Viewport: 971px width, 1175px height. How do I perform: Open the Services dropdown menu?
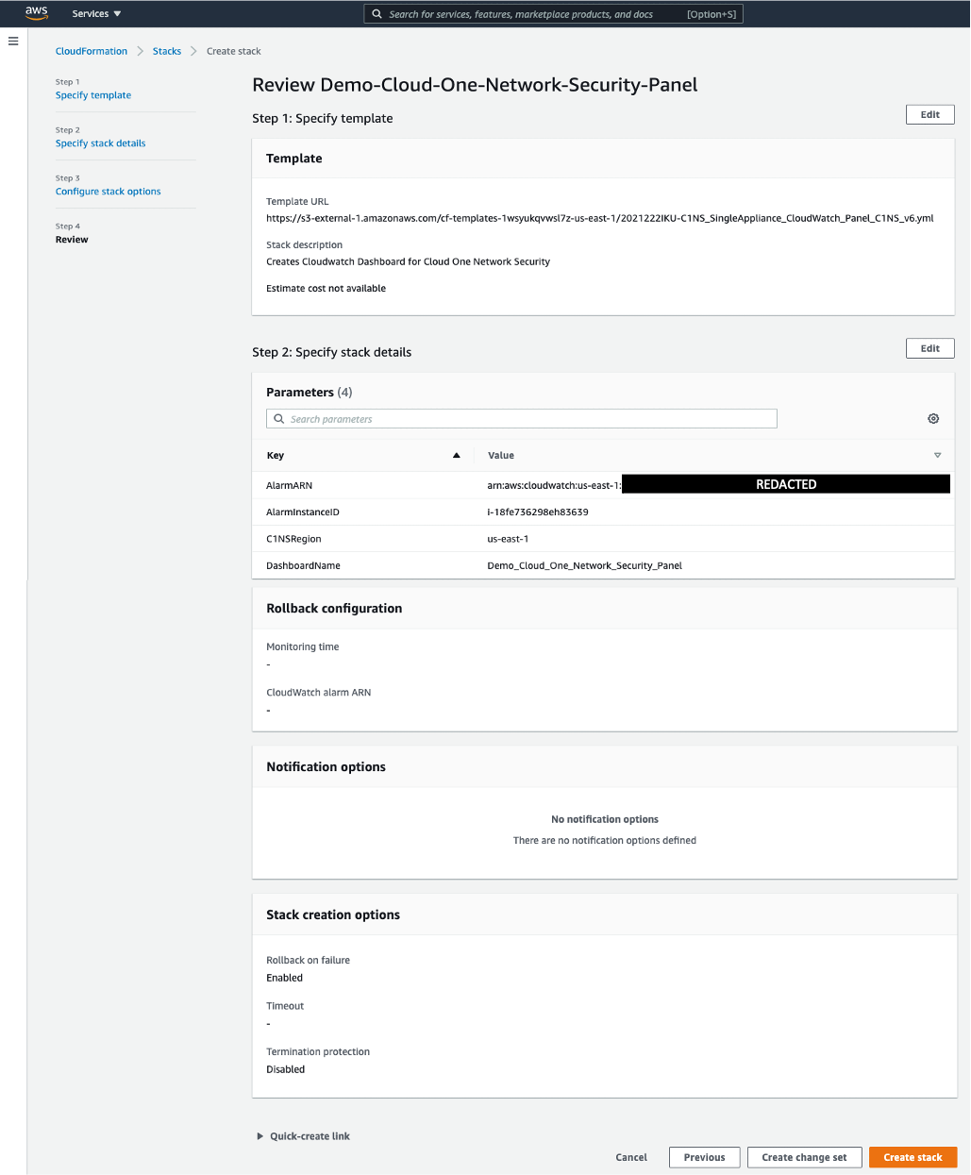[x=97, y=14]
